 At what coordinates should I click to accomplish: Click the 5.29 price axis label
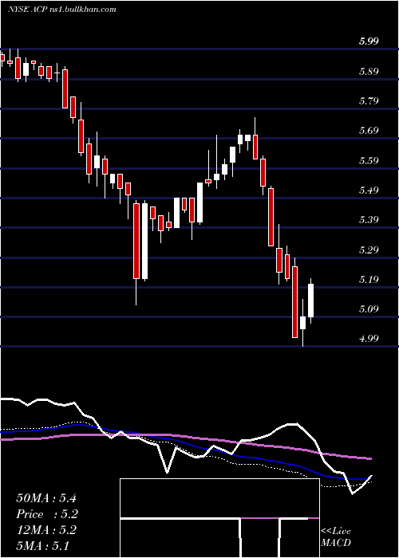tap(369, 249)
